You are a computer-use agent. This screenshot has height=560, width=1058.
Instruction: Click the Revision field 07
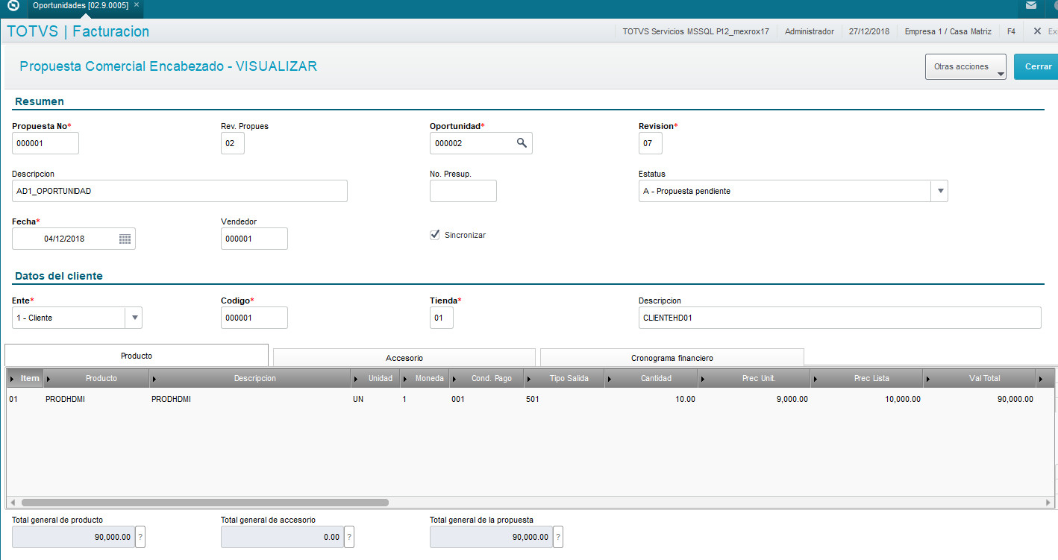pyautogui.click(x=651, y=143)
